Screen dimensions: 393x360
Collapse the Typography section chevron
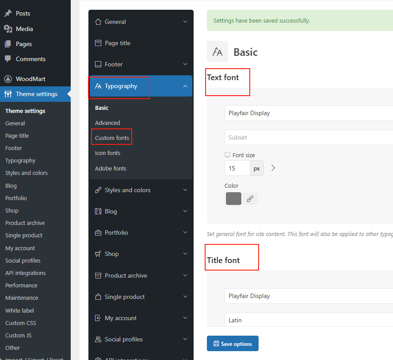point(185,86)
